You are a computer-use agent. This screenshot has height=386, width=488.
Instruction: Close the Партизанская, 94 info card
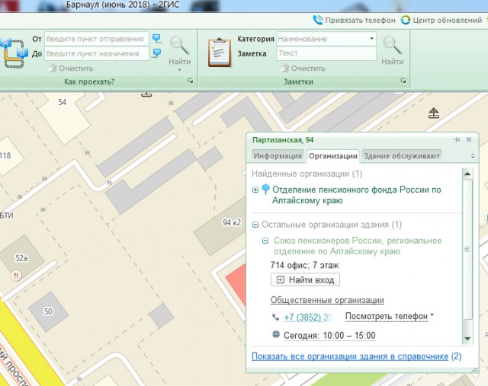pos(469,140)
